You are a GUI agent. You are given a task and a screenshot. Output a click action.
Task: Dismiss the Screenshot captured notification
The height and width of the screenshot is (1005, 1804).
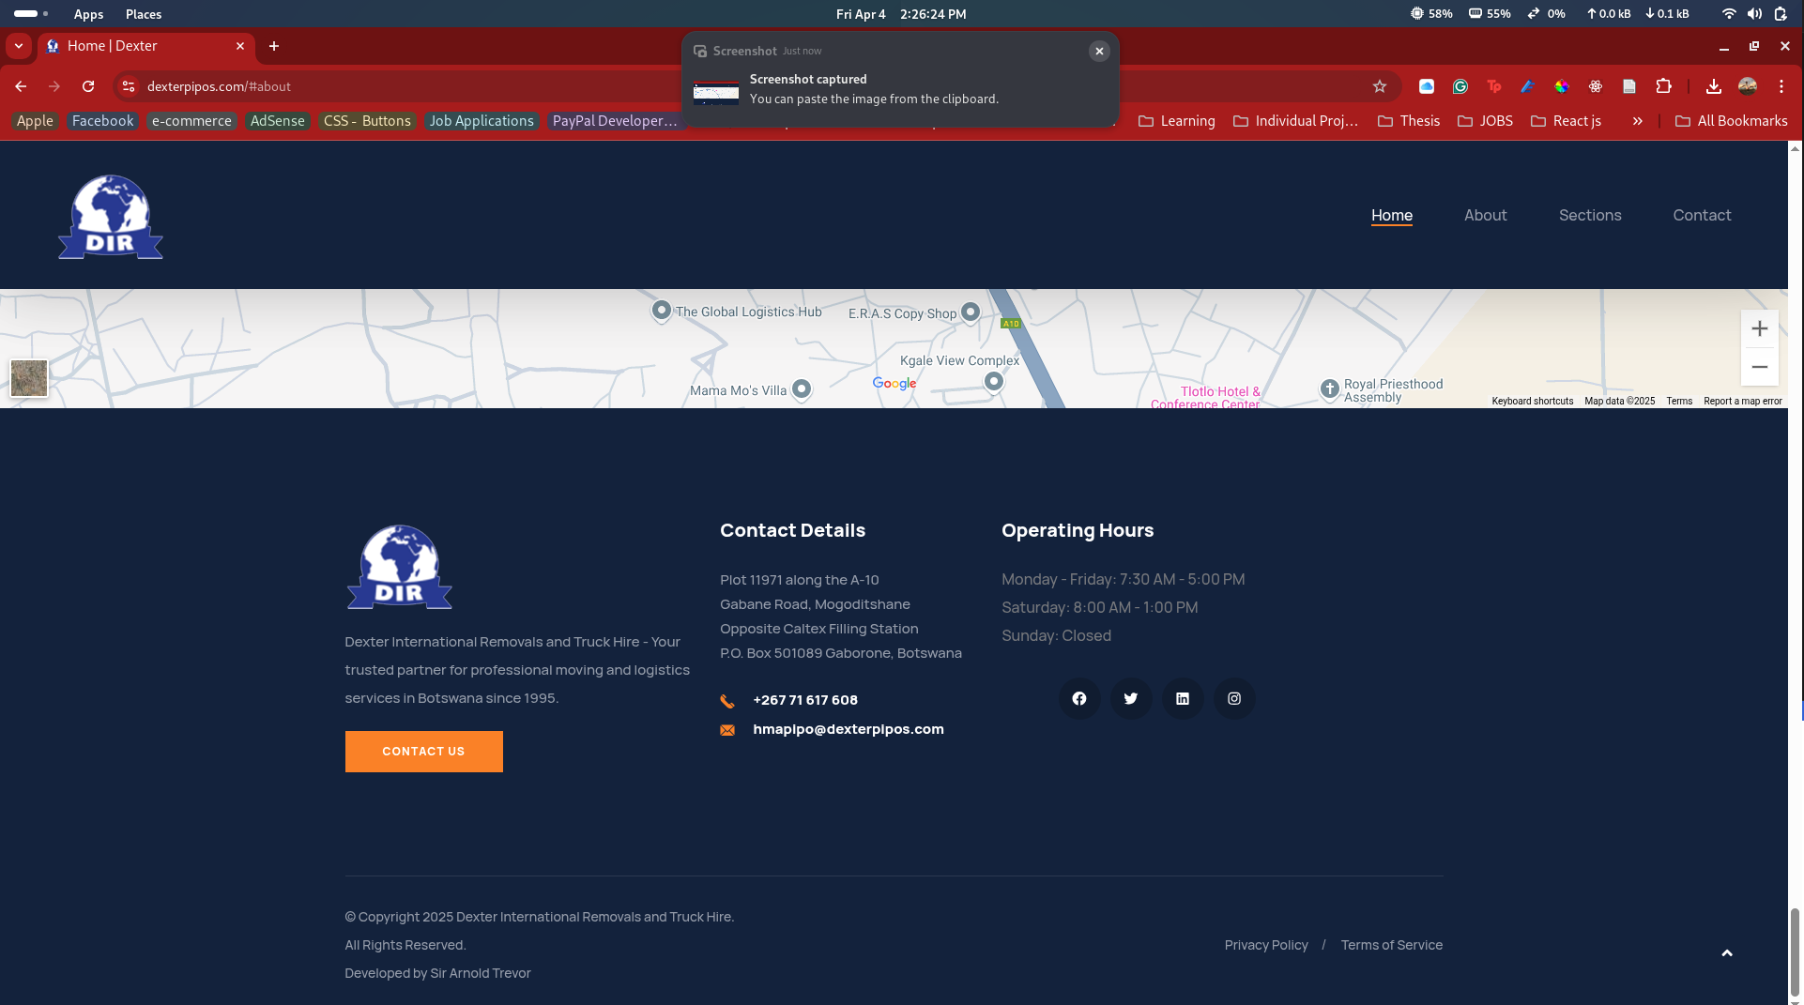click(1098, 52)
